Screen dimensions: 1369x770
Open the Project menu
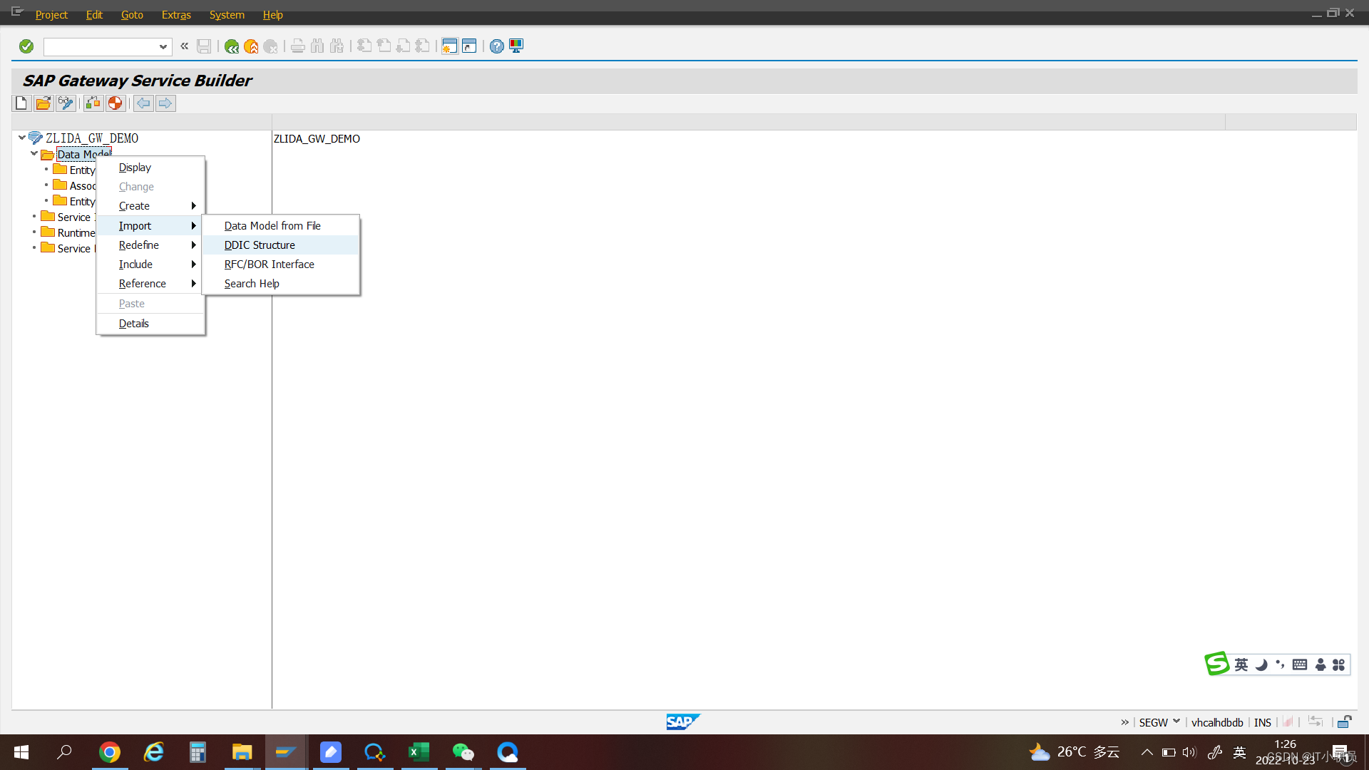[51, 14]
